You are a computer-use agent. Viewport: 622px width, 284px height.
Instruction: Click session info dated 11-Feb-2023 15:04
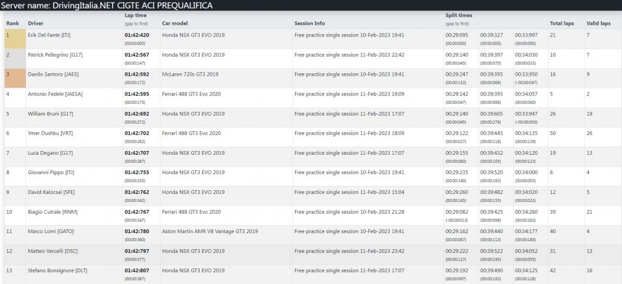click(350, 193)
